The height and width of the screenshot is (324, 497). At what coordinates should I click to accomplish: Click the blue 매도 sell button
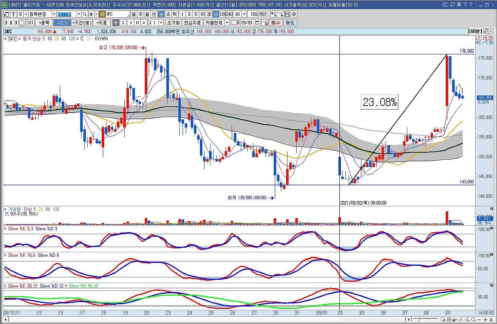(290, 23)
